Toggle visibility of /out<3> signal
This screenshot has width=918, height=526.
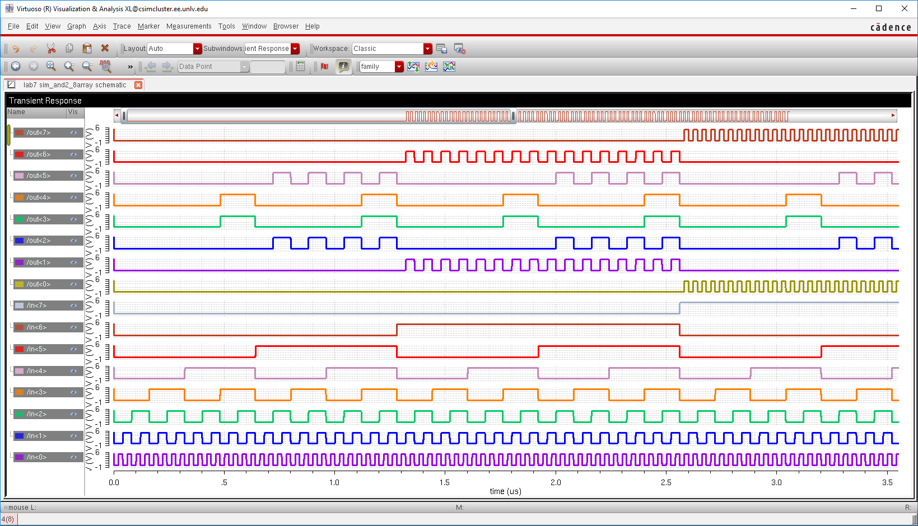73,219
